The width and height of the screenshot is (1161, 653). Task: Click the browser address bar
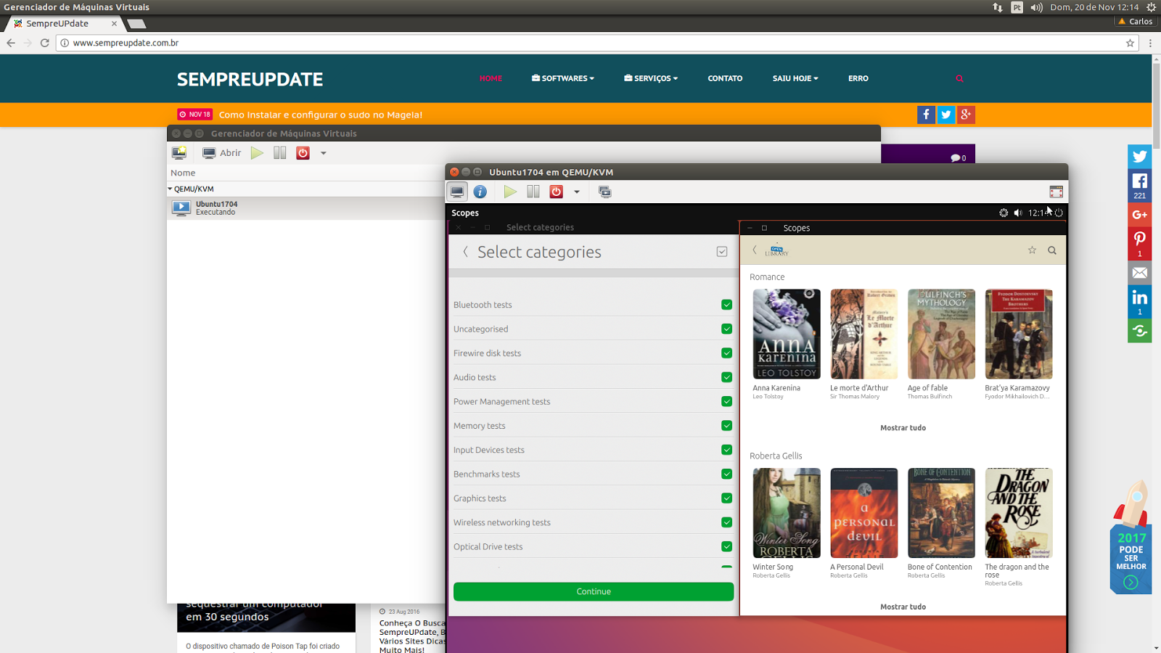[595, 43]
